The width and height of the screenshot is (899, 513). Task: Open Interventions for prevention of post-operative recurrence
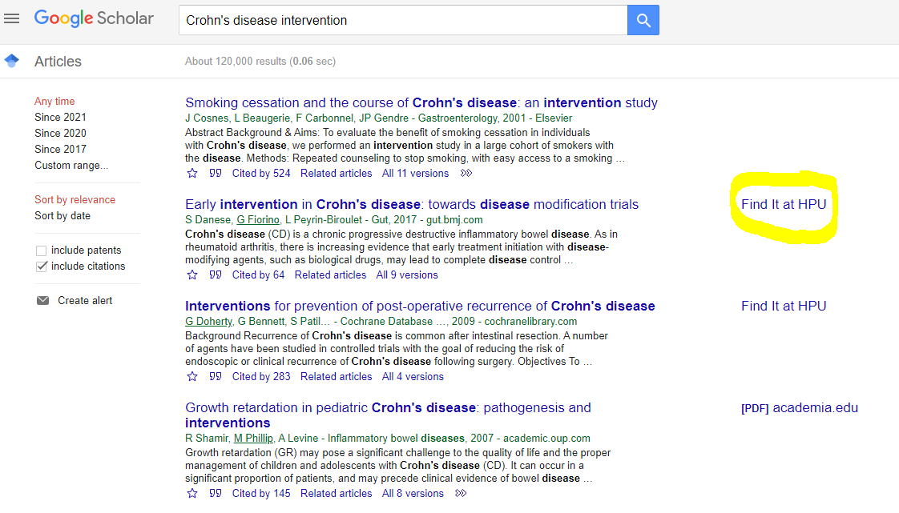(420, 306)
